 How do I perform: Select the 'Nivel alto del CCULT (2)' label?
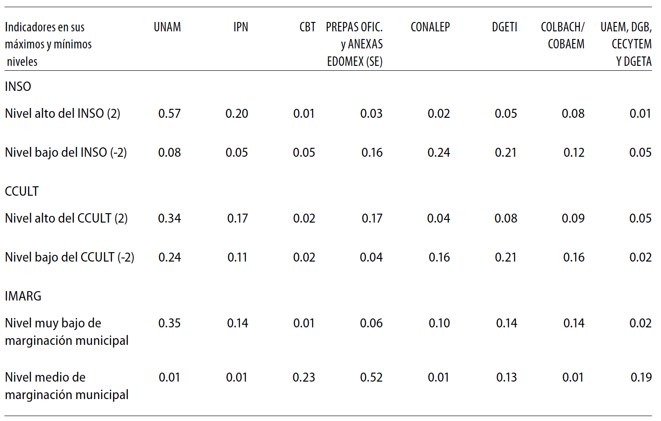click(66, 219)
